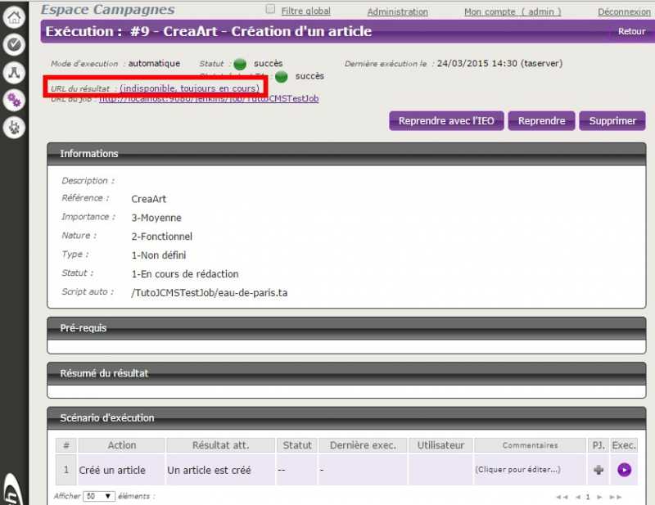Jump to first page double arrow
Image resolution: width=655 pixels, height=505 pixels.
(562, 497)
